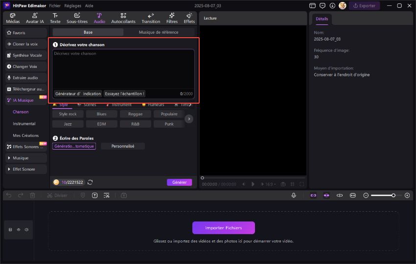The width and height of the screenshot is (416, 264).
Task: Open Cloner la voix tool
Action: click(x=26, y=44)
